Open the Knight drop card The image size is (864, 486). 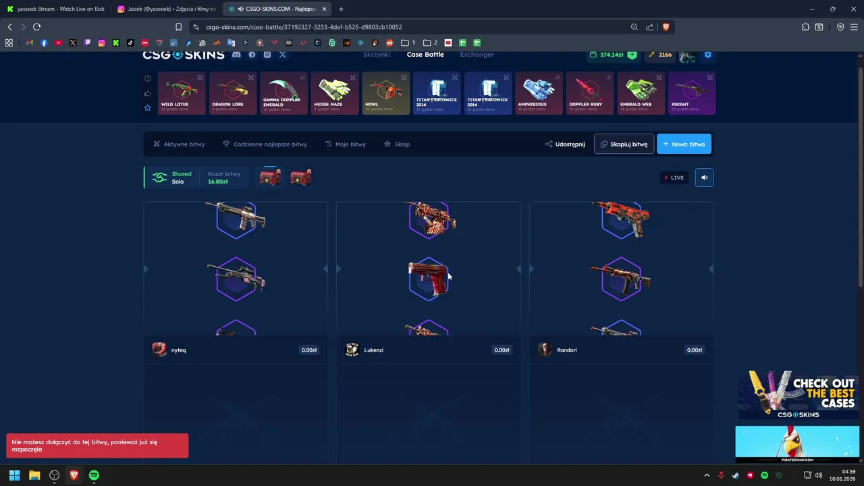[692, 93]
